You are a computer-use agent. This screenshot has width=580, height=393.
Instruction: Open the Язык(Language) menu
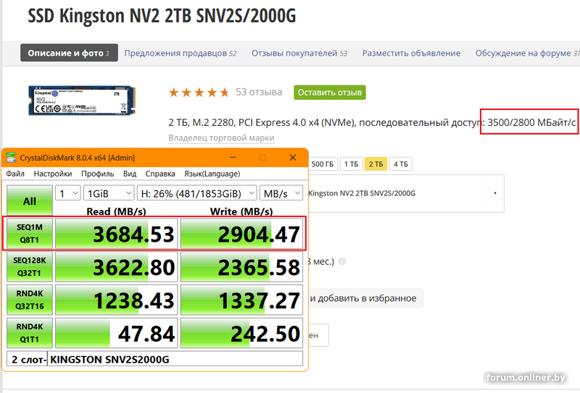(212, 174)
